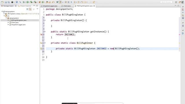Switch to SingletonLogger.java editor tab

point(49,6)
